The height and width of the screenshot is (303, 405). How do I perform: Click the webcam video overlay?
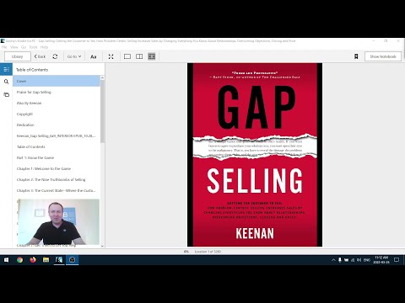click(58, 222)
